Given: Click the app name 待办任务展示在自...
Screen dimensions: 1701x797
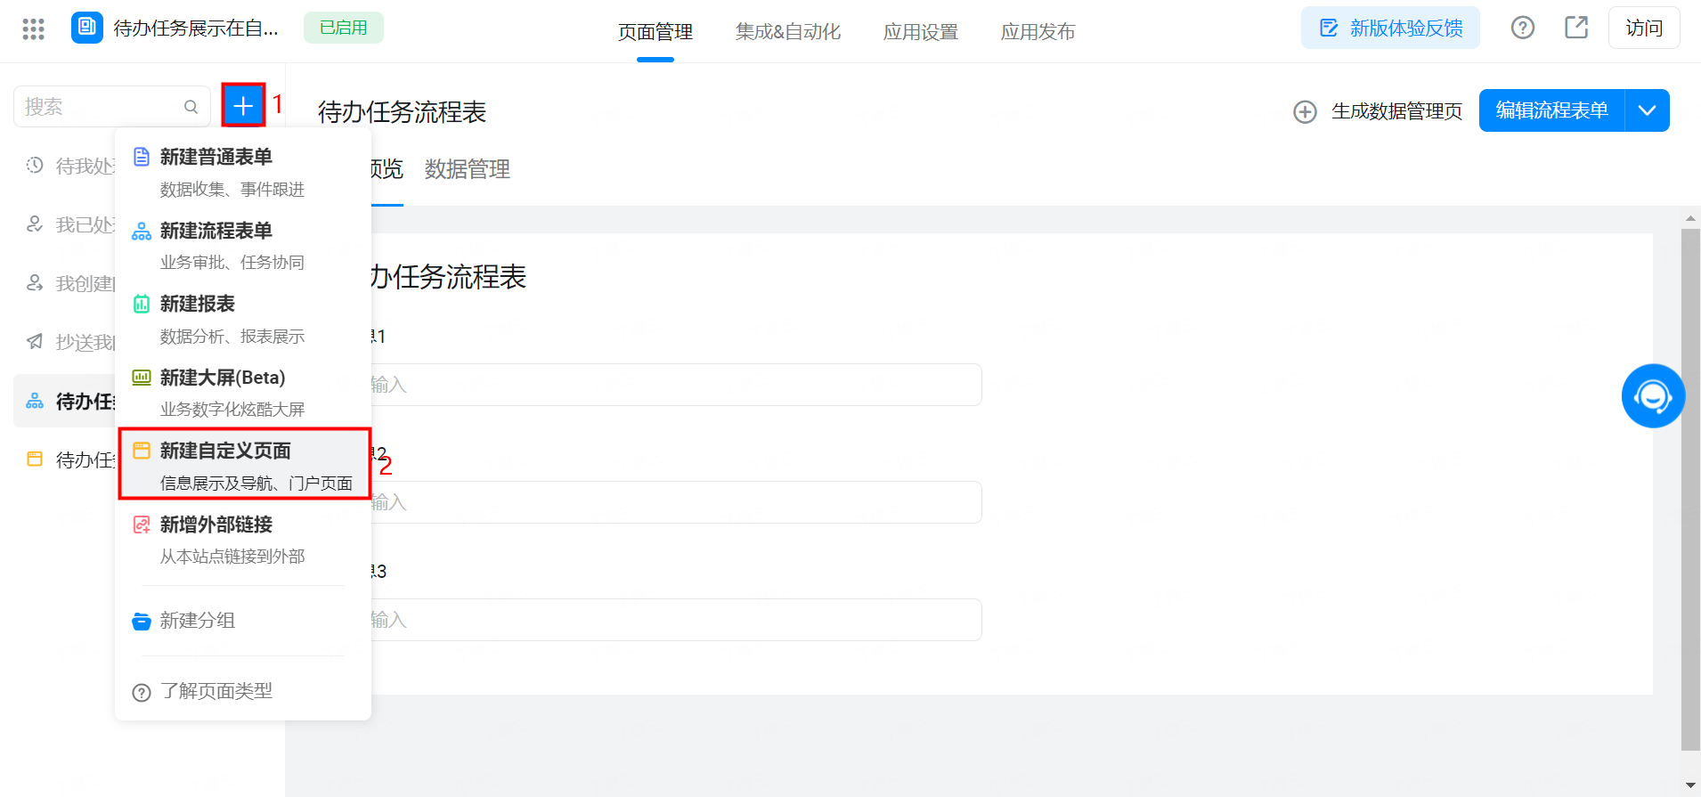Looking at the screenshot, I should coord(196,28).
